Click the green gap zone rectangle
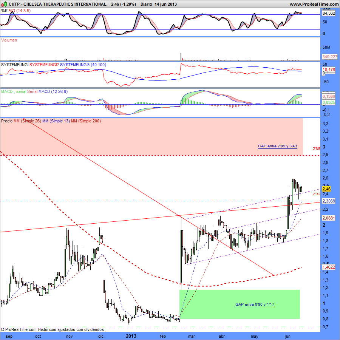340x340 pixels. tap(240, 304)
